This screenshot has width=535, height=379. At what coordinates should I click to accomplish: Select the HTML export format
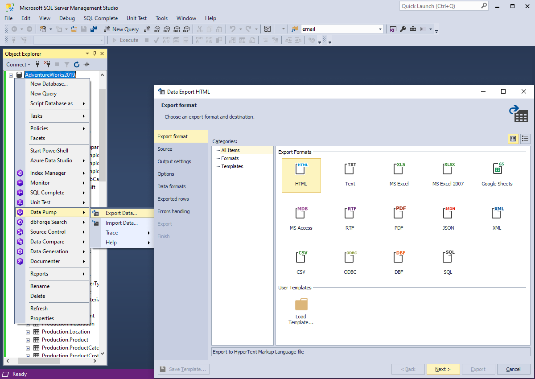[301, 174]
